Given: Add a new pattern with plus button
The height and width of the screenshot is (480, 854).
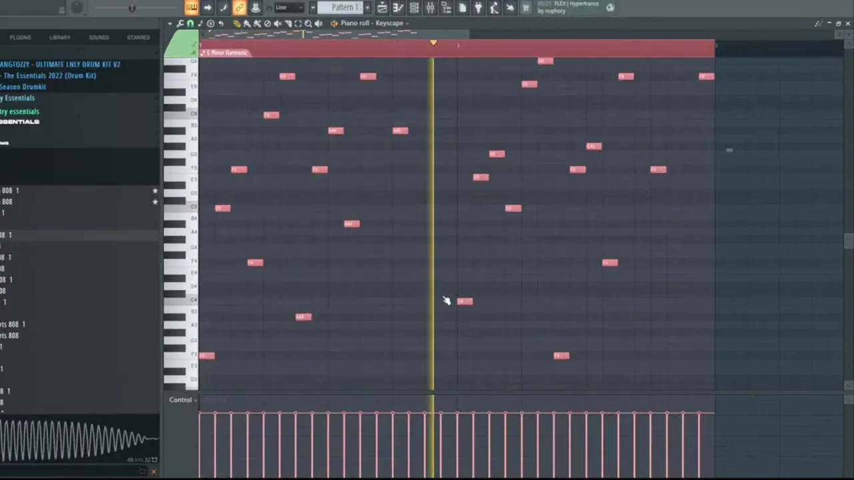Looking at the screenshot, I should click(367, 7).
